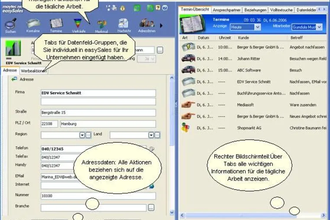
Task: Switch to Datenfelder tab
Action: 306,10
